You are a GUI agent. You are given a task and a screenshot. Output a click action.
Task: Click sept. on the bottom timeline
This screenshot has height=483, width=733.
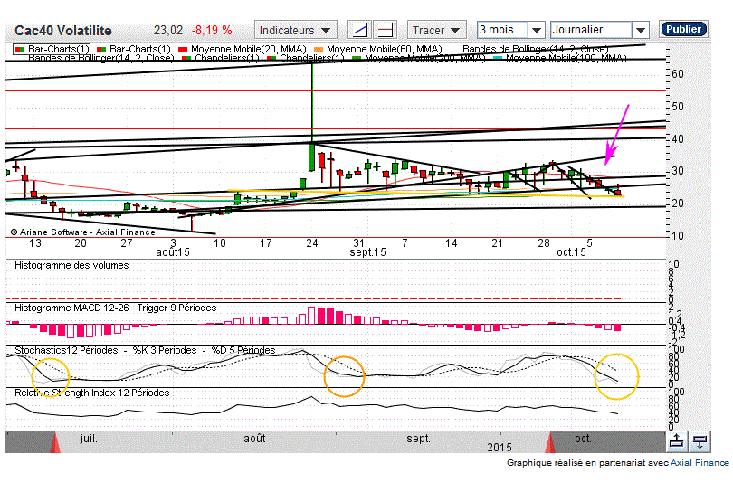point(418,439)
